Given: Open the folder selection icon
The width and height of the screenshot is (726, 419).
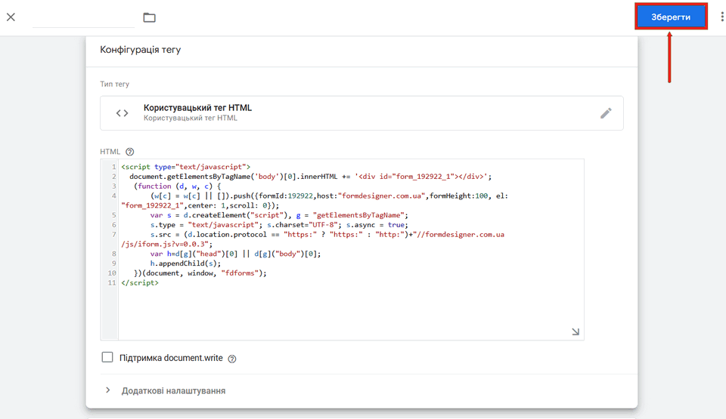Looking at the screenshot, I should pos(149,17).
